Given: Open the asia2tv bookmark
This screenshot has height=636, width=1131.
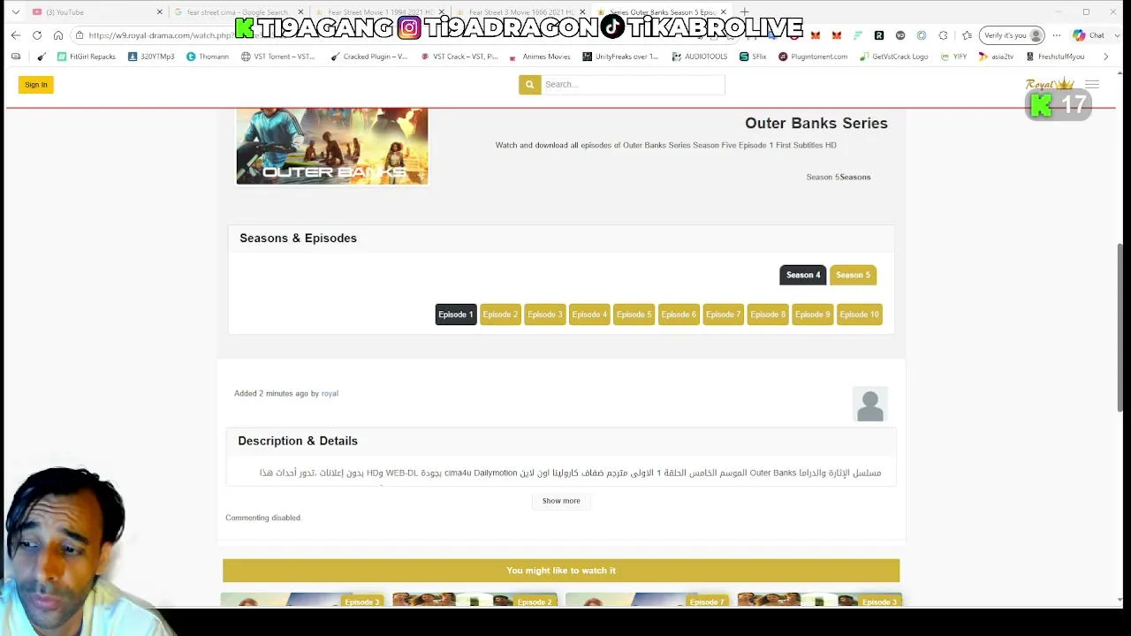Looking at the screenshot, I should (x=996, y=57).
